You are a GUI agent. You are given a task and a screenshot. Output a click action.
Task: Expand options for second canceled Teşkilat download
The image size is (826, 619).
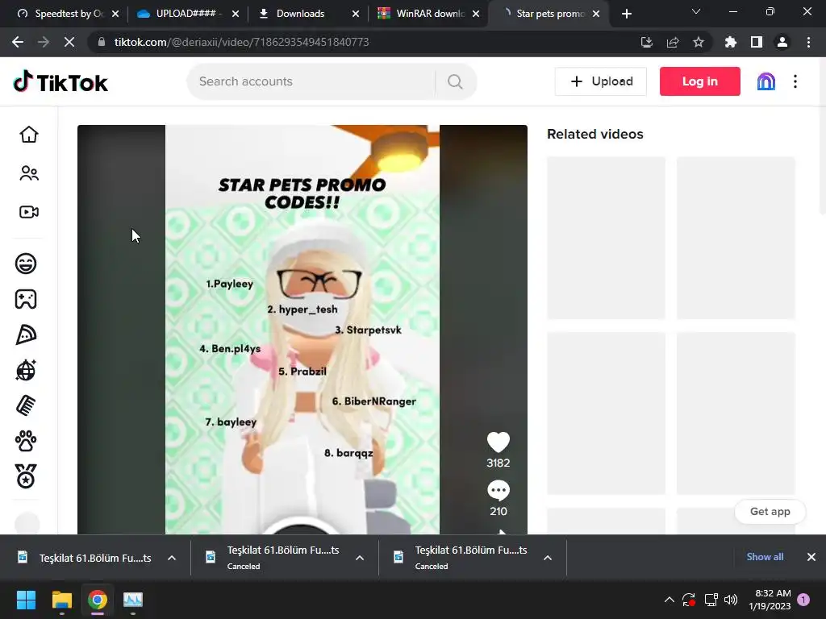(360, 558)
